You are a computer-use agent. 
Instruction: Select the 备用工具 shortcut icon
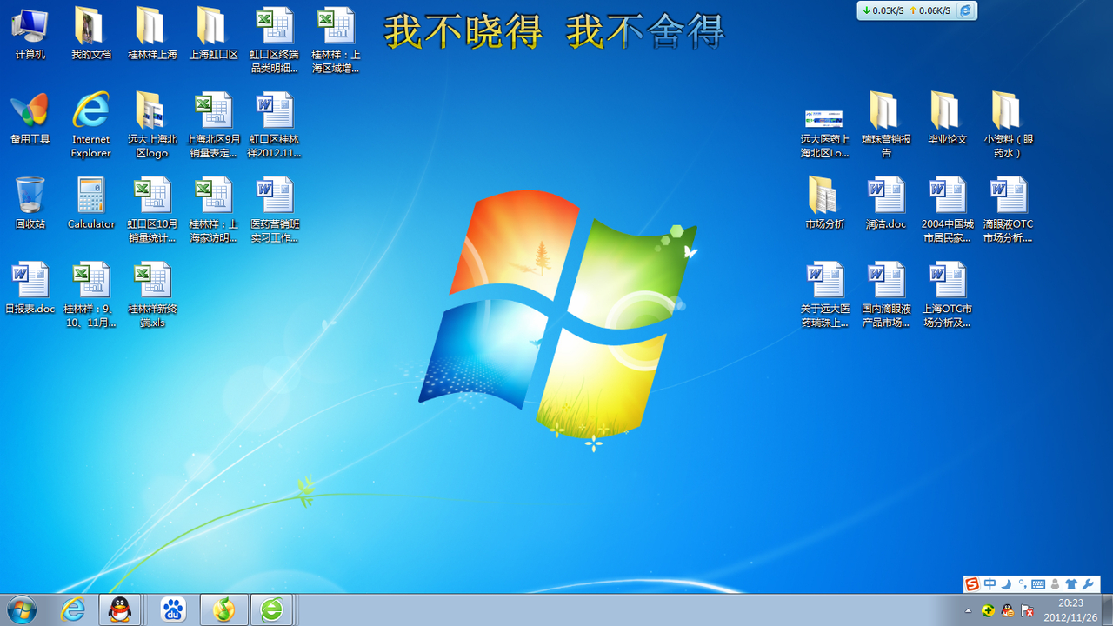point(30,118)
